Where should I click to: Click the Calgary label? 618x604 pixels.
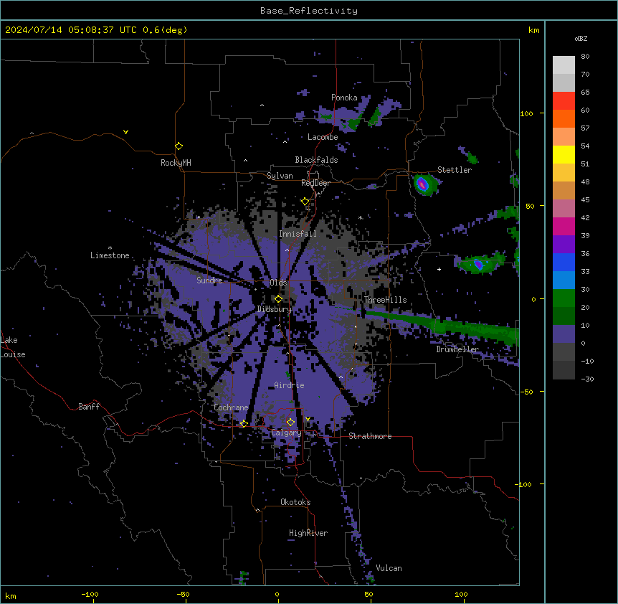[286, 433]
